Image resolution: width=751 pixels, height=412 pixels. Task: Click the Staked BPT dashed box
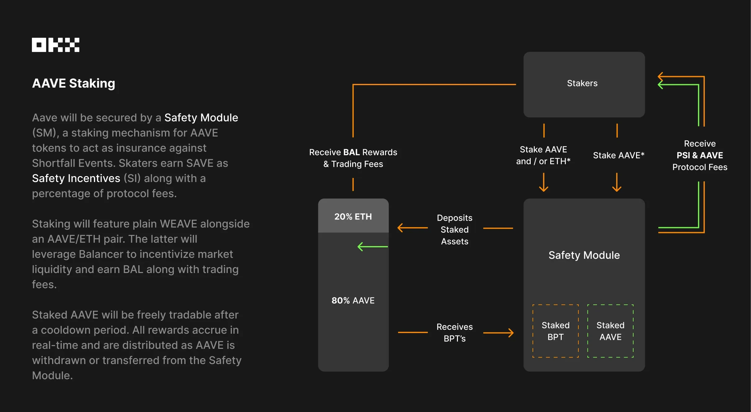coord(556,331)
